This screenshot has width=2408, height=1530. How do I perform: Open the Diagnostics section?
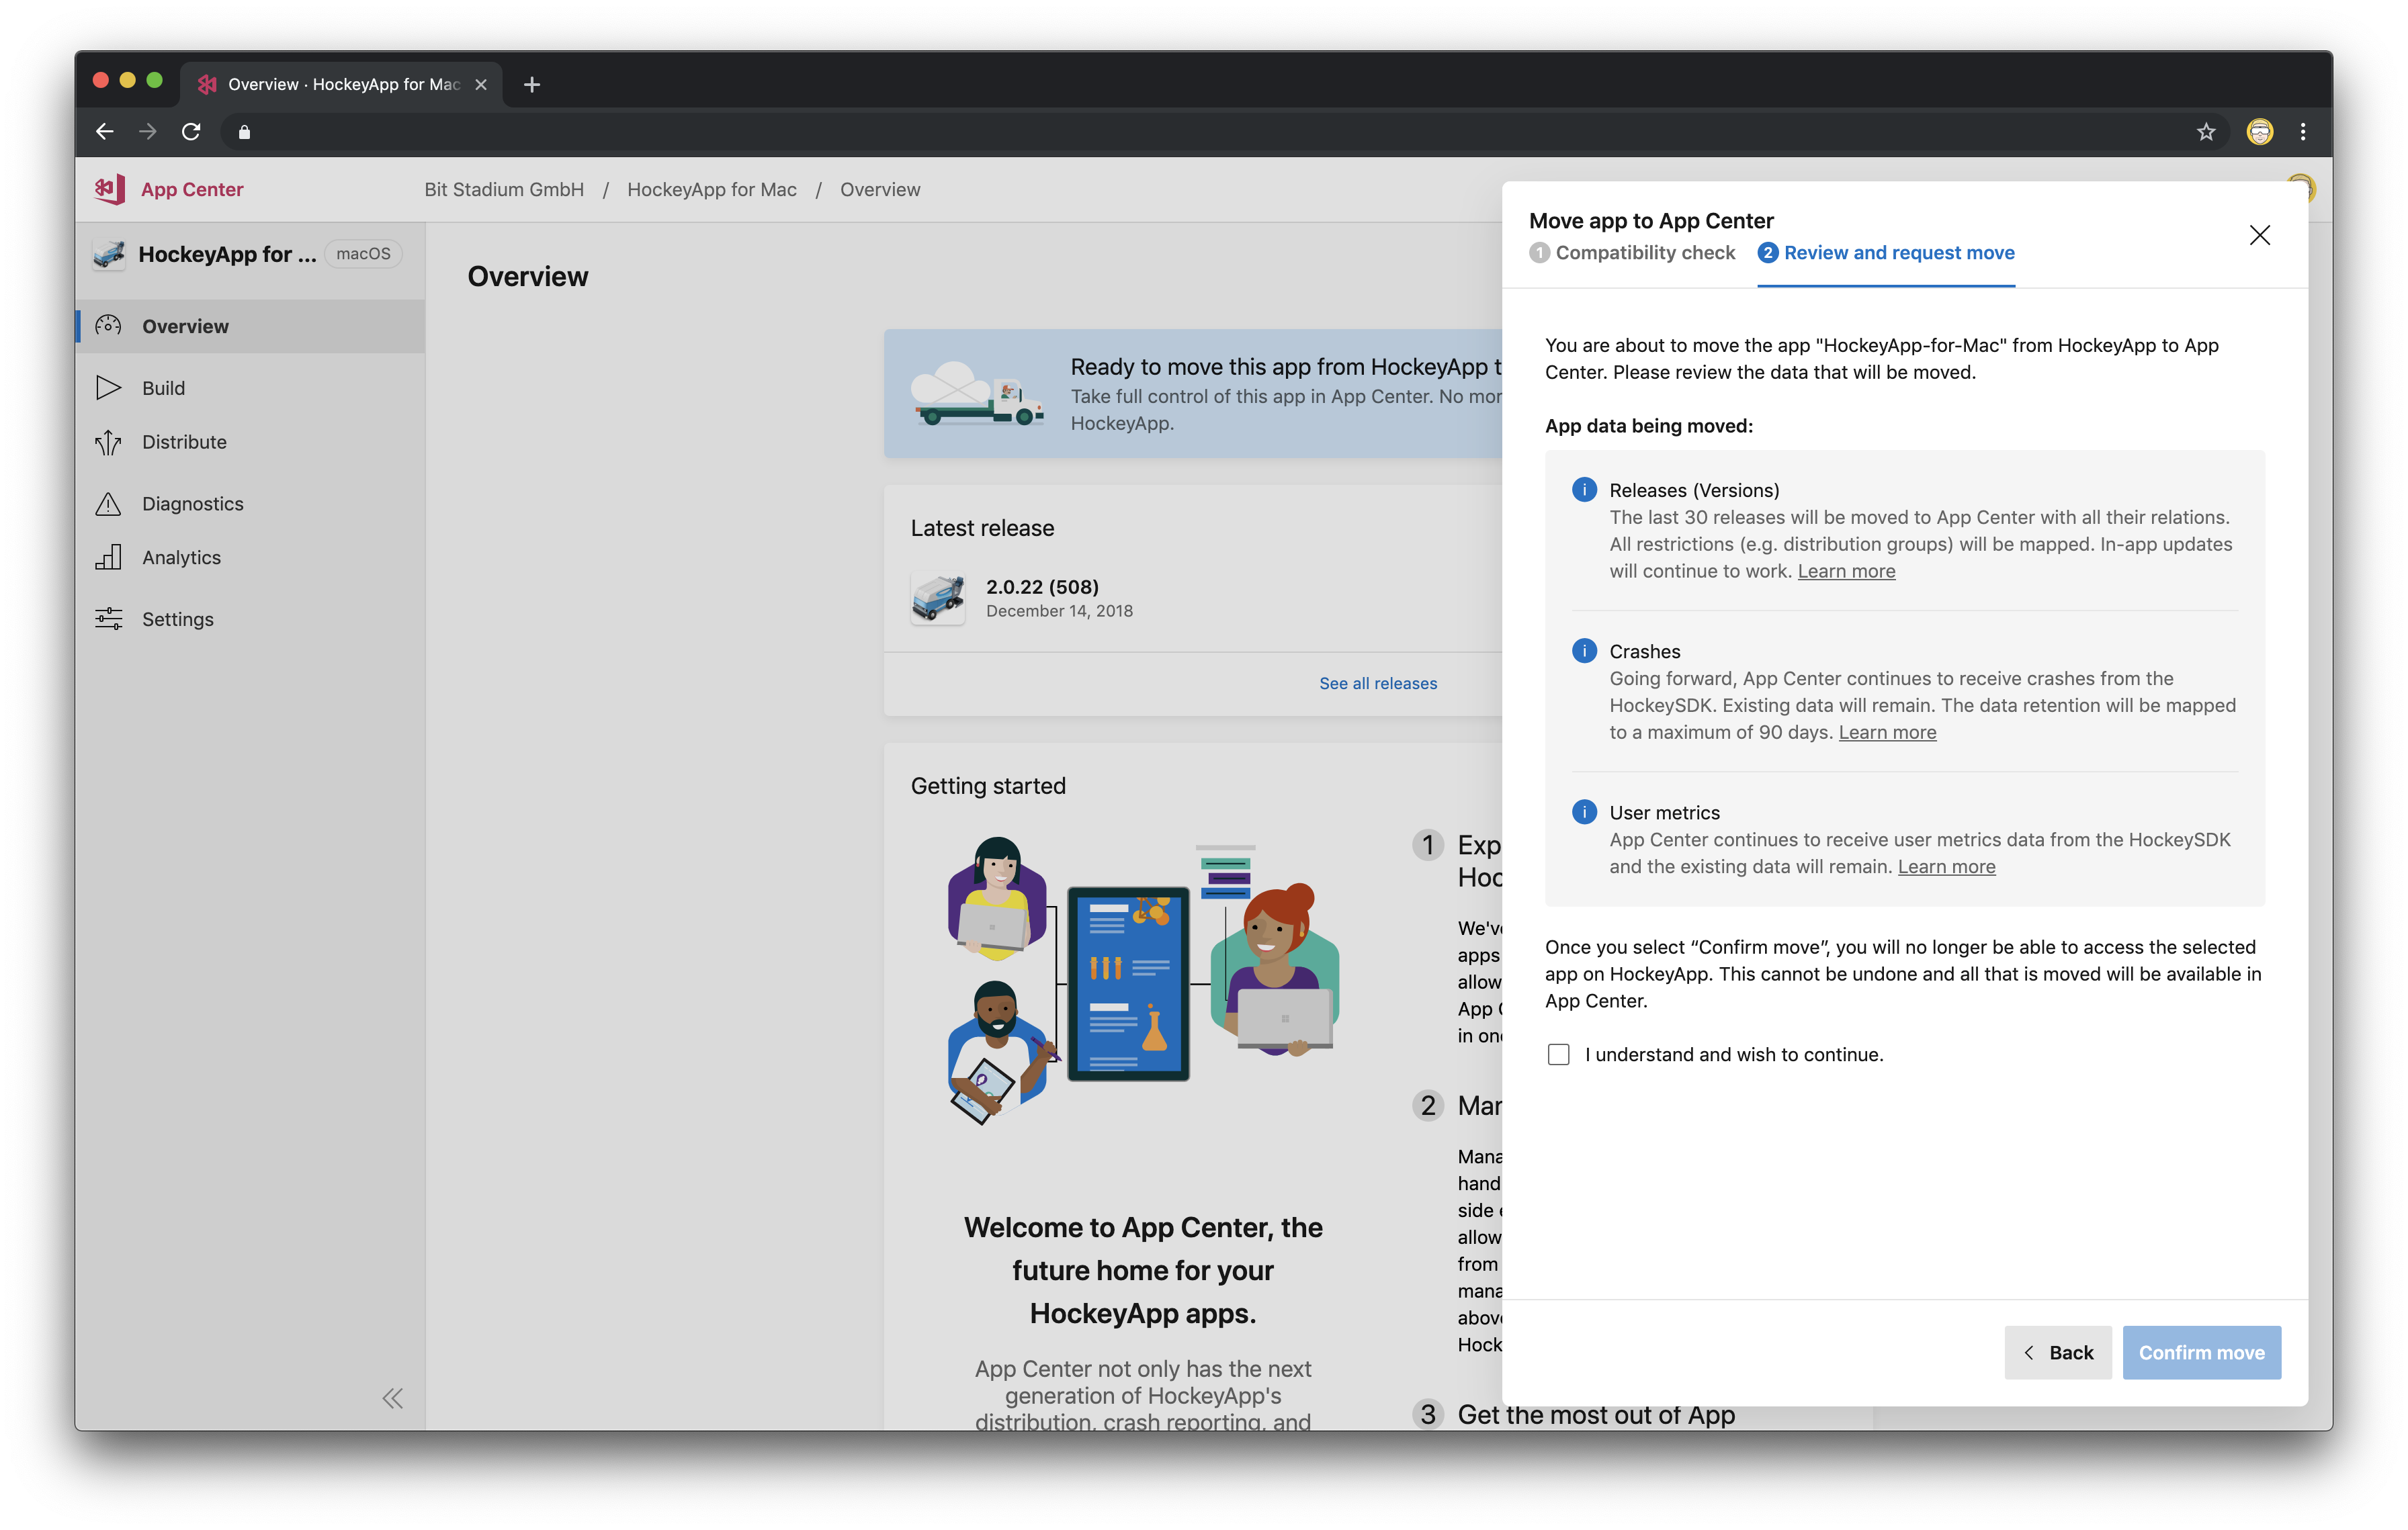[x=192, y=504]
